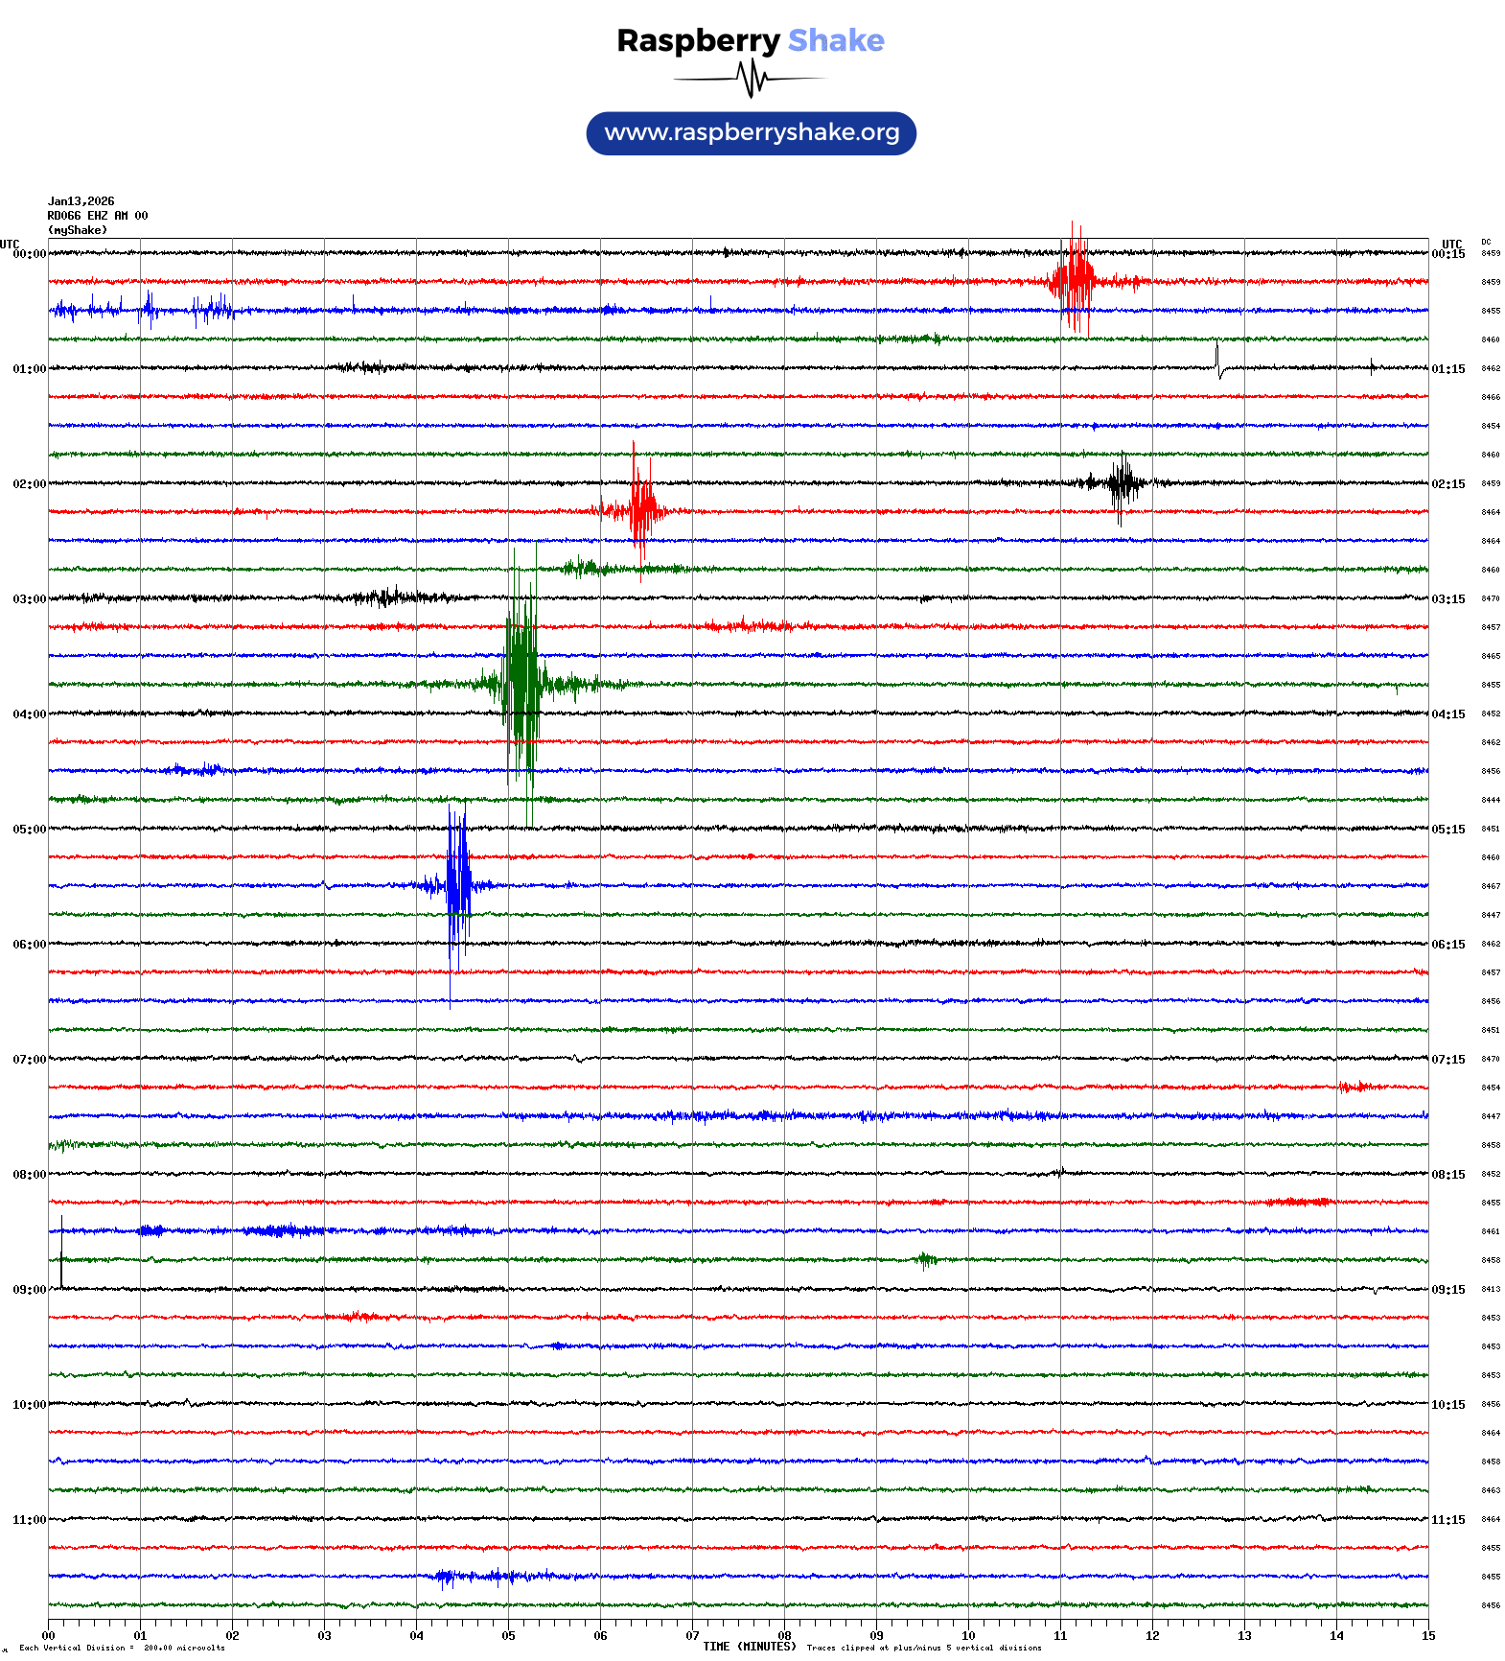Select the RD066 EHZ AM 00 station label

(x=97, y=216)
